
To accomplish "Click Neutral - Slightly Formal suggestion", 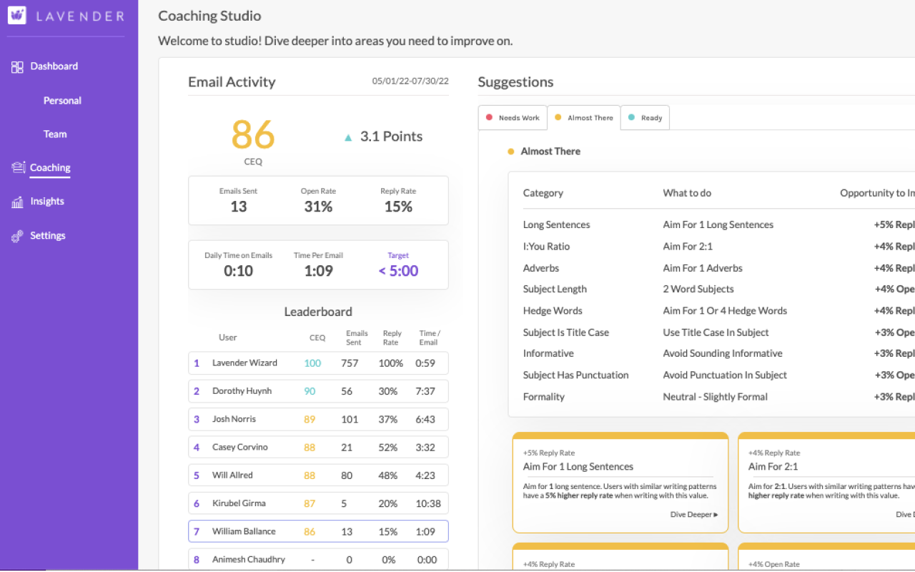I will 715,397.
